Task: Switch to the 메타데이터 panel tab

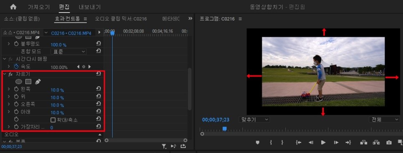Action: point(171,18)
